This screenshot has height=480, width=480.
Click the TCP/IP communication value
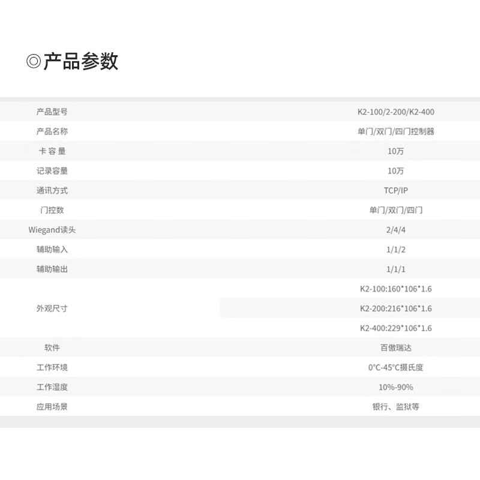pos(395,191)
